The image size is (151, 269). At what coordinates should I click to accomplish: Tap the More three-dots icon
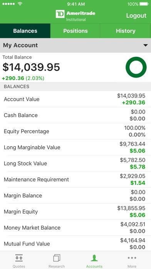point(132,258)
